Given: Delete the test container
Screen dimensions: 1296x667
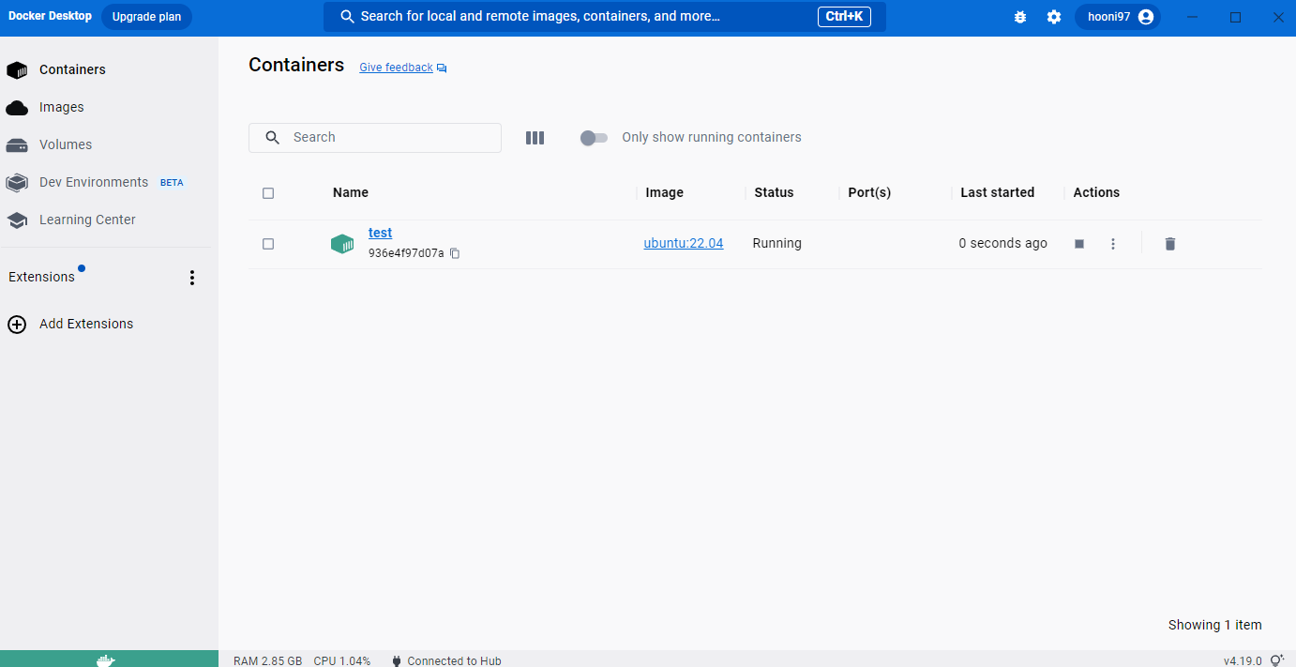Looking at the screenshot, I should coord(1169,244).
